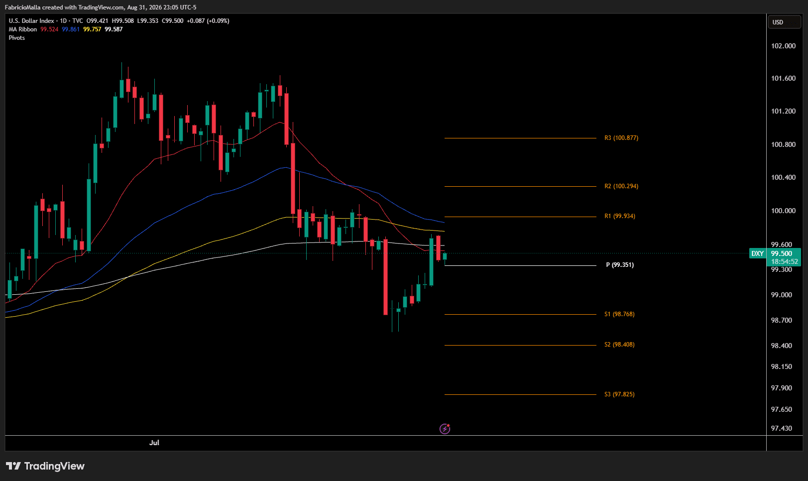The width and height of the screenshot is (808, 481).
Task: Click the Jul label on time axis
Action: [x=154, y=443]
